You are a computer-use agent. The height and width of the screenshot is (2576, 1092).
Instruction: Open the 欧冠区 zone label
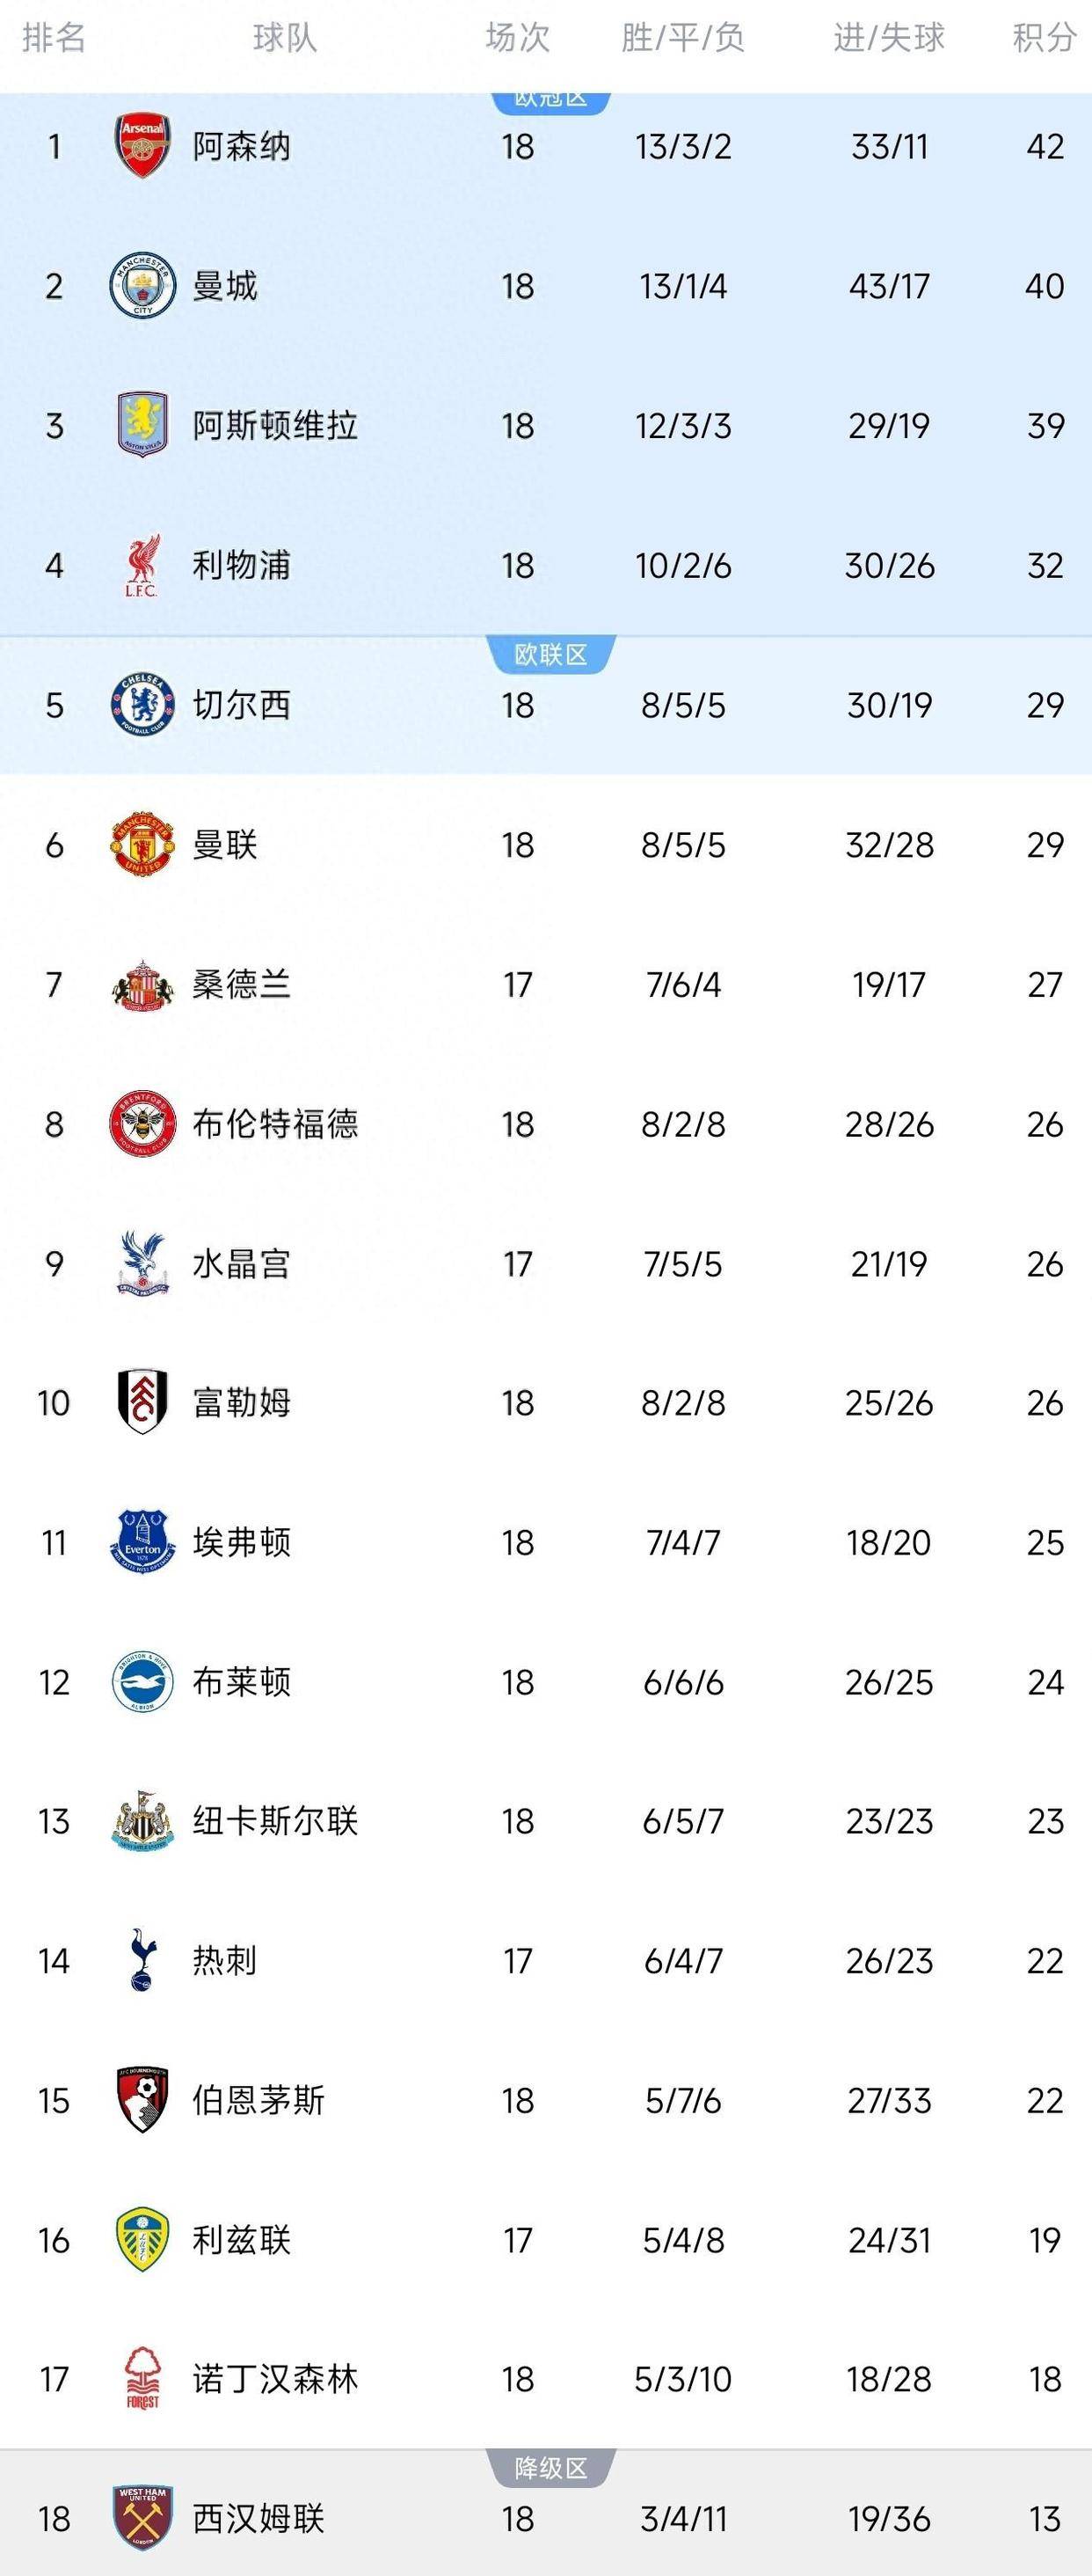552,99
